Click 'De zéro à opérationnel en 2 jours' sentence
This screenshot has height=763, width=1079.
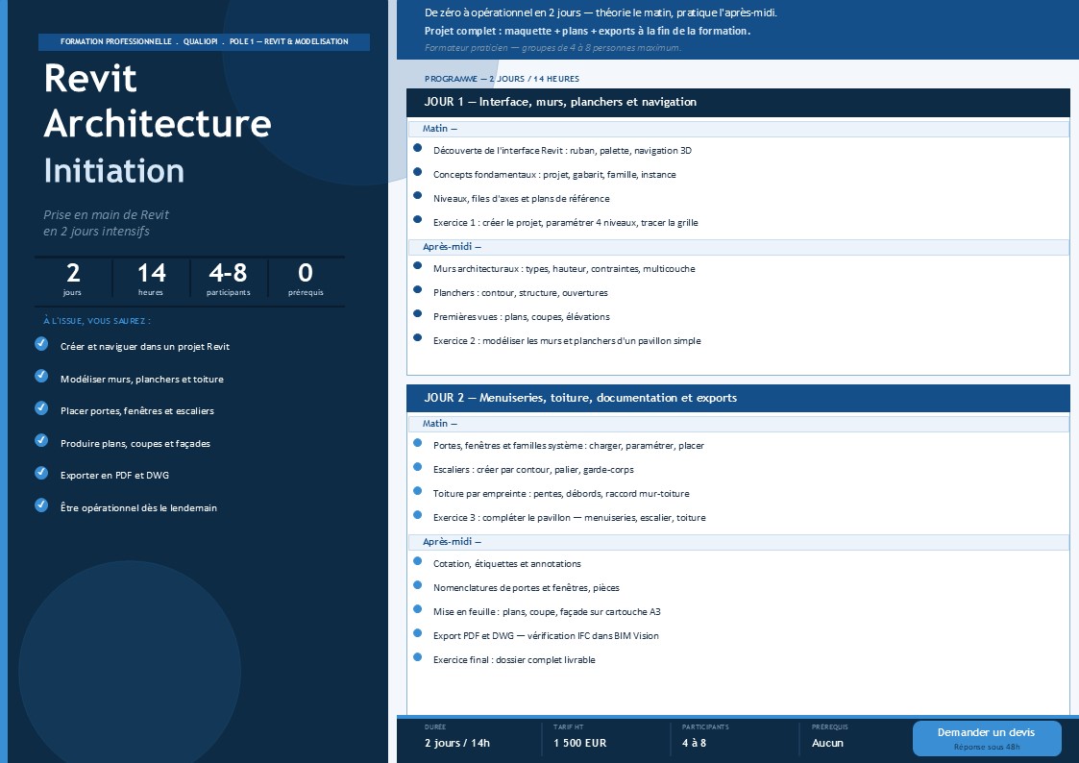[x=601, y=12]
